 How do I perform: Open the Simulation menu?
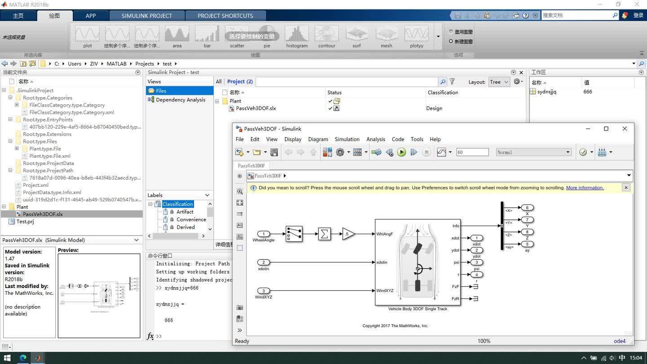point(347,139)
